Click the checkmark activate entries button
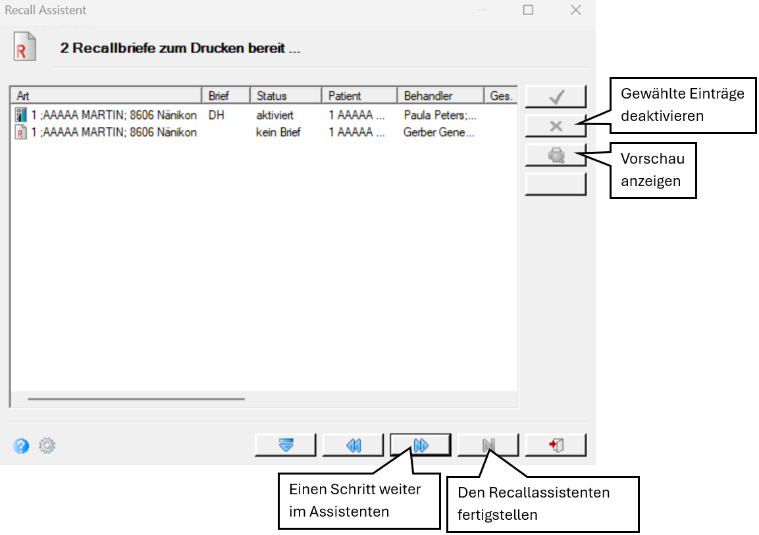The height and width of the screenshot is (535, 759). (556, 97)
